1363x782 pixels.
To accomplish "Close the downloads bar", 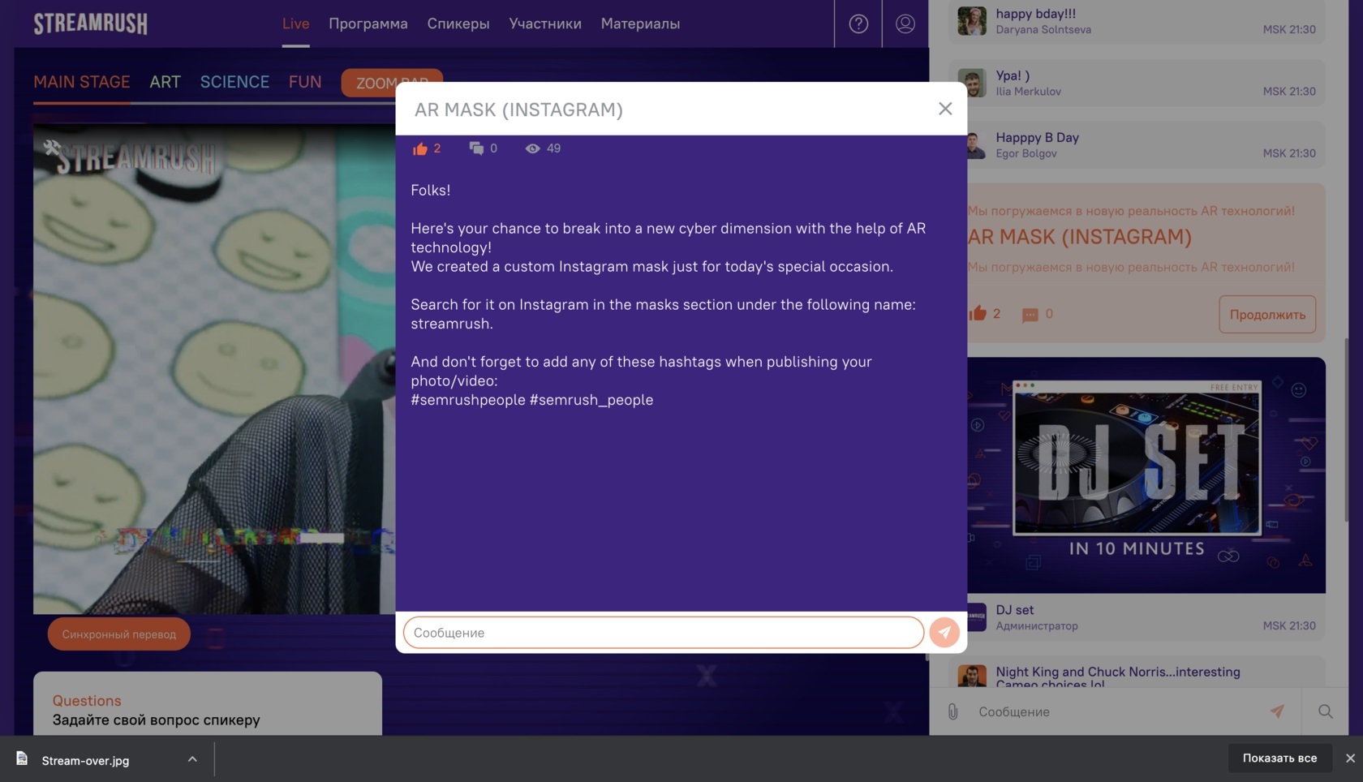I will click(1350, 758).
